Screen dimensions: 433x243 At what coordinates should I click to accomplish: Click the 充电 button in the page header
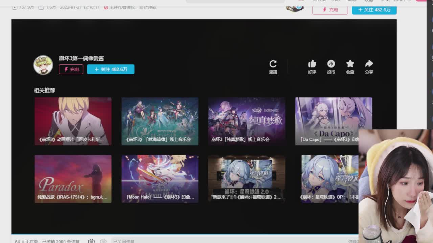(330, 10)
